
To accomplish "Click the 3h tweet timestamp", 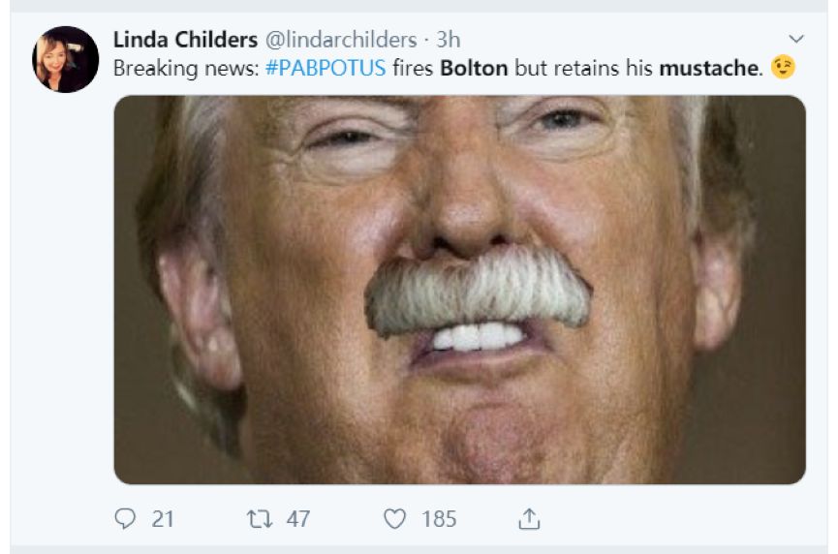I will point(449,40).
